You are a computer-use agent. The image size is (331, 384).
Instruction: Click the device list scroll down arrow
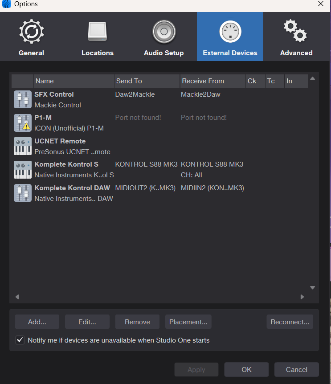tap(312, 287)
